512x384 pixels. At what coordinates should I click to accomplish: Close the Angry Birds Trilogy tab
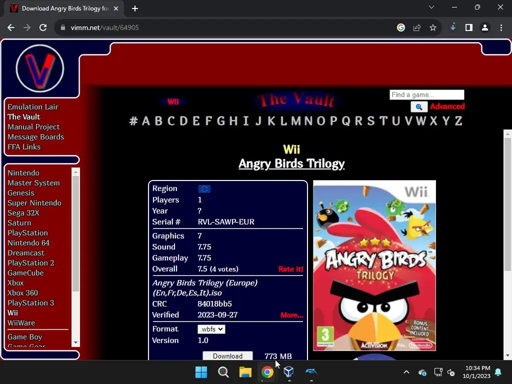(x=115, y=8)
